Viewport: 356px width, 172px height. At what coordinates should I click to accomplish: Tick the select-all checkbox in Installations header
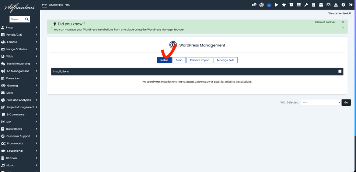(340, 71)
